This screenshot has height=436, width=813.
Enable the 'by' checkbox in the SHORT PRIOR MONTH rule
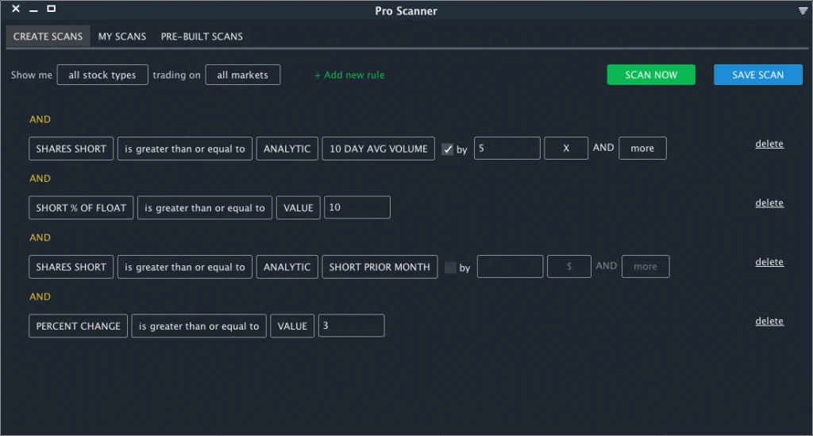pos(451,268)
